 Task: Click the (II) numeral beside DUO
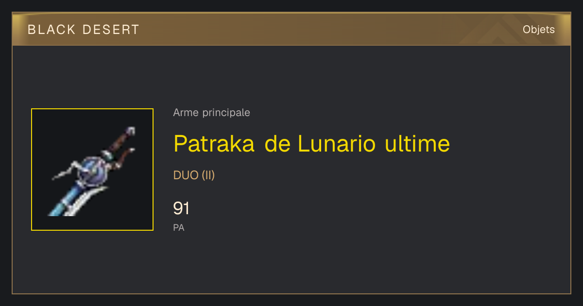pos(208,175)
